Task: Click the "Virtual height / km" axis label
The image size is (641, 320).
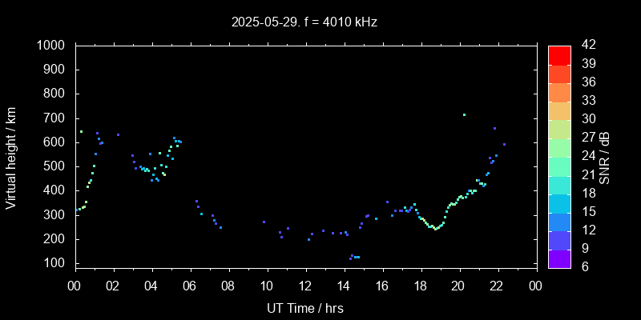Action: 11,157
